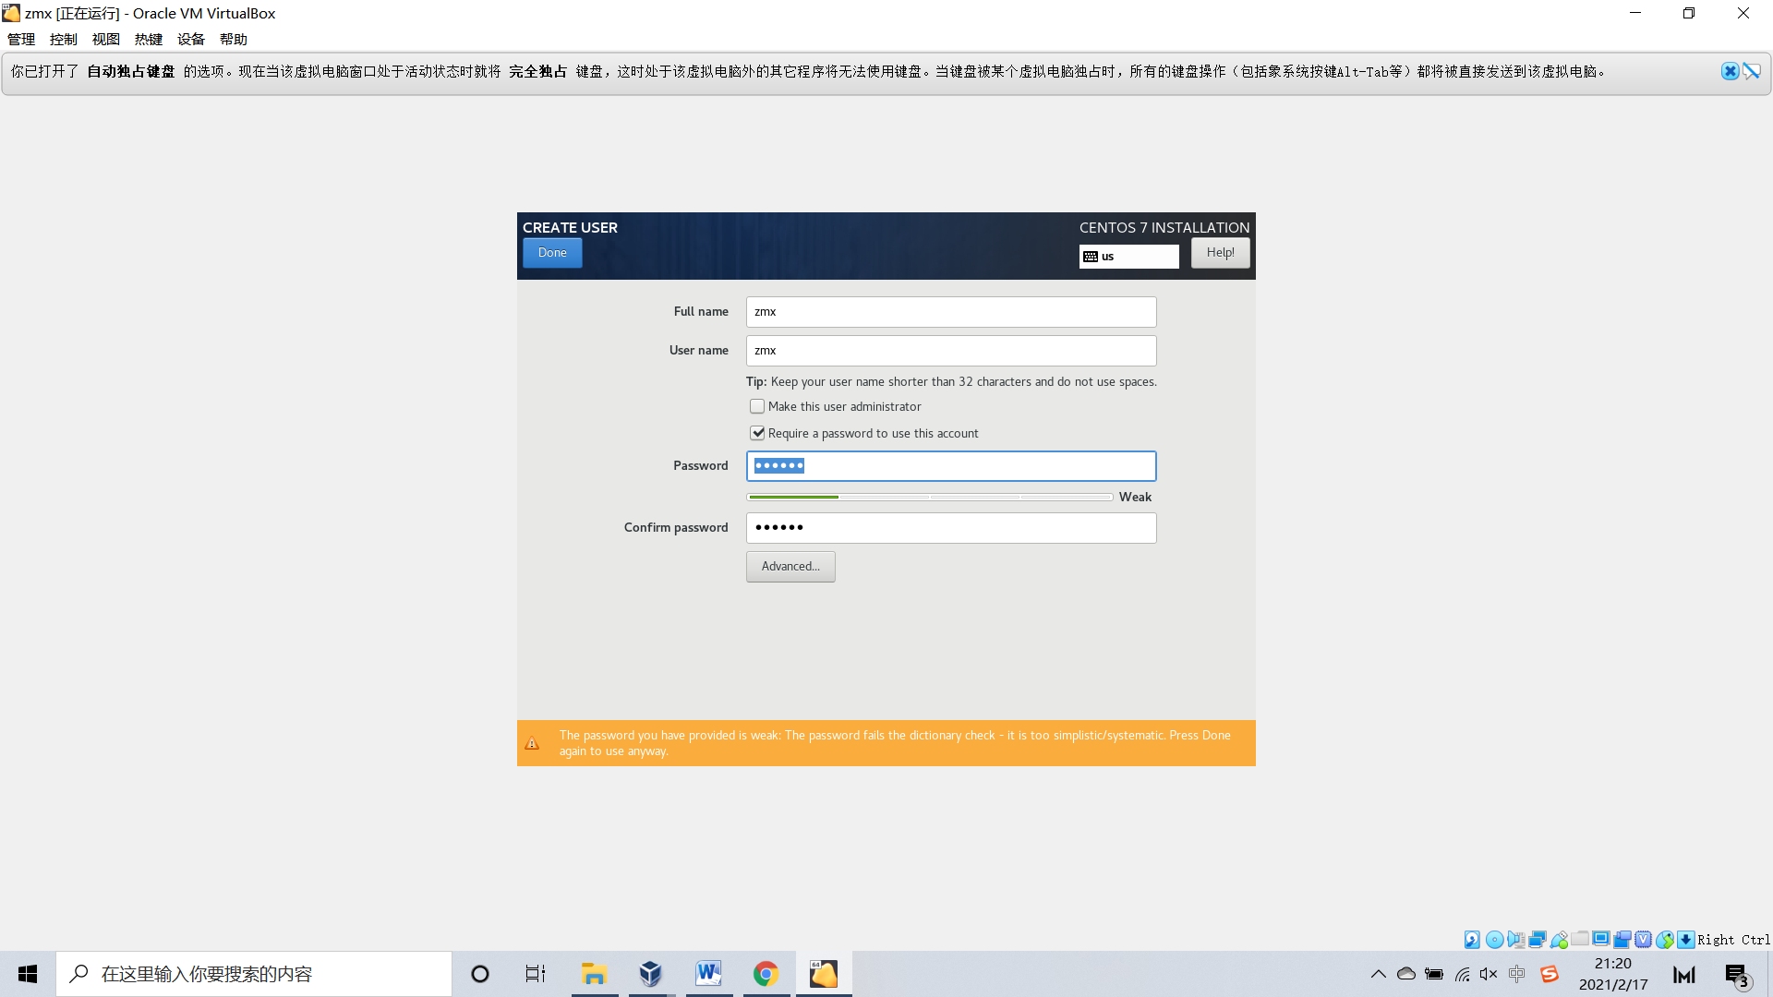1773x997 pixels.
Task: Open the 设备 menu
Action: point(191,39)
